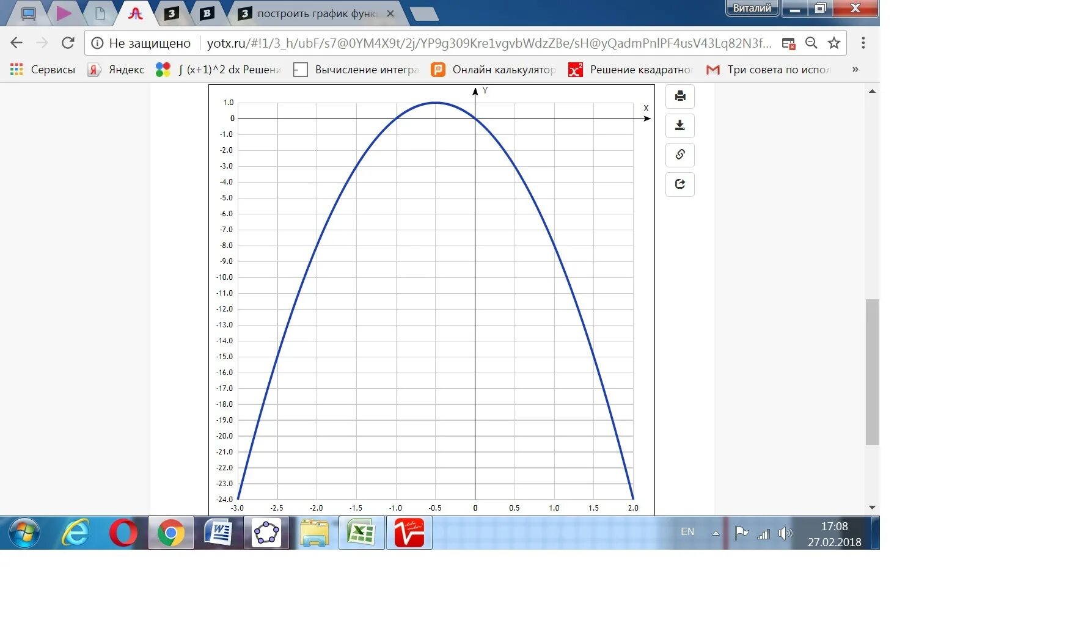Print the graph using the printer icon
The height and width of the screenshot is (634, 1084).
(x=680, y=97)
